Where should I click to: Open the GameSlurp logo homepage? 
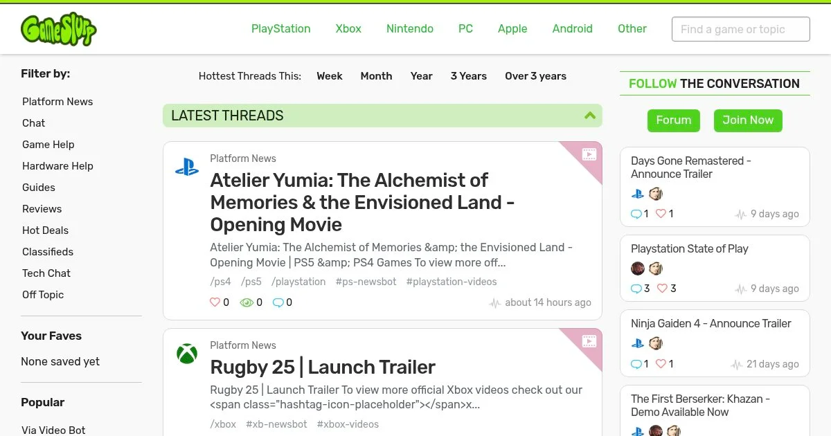tap(58, 30)
